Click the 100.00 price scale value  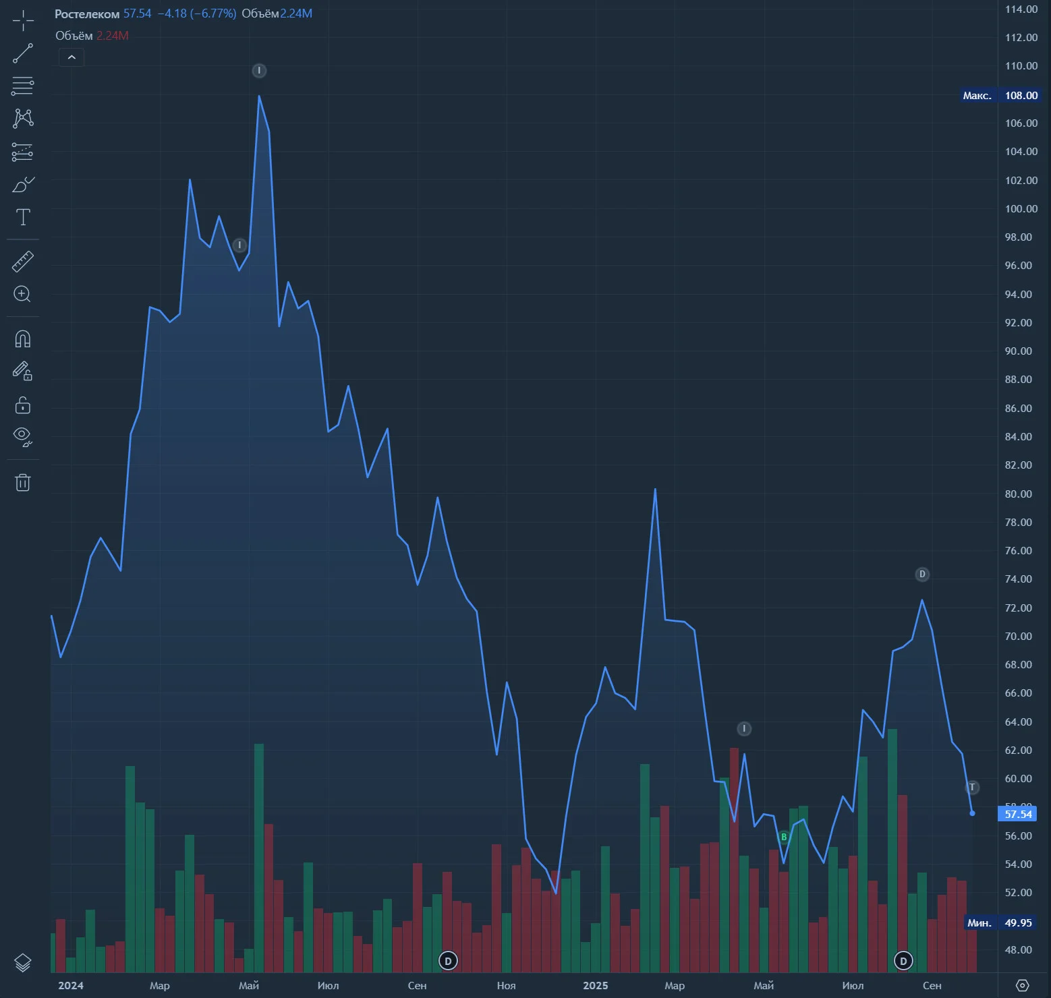pyautogui.click(x=1021, y=208)
